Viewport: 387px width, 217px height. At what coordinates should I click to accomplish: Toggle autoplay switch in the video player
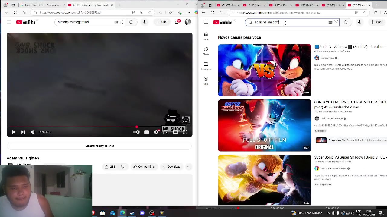pos(136,132)
